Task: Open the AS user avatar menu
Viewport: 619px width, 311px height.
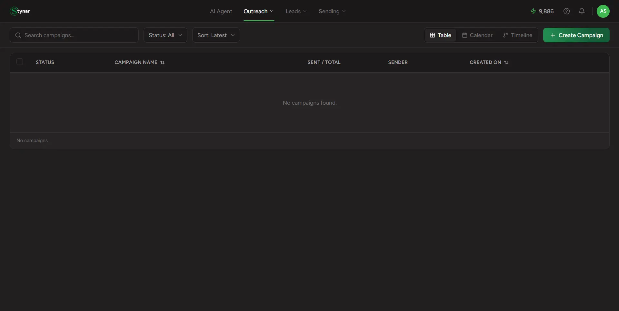Action: click(603, 11)
